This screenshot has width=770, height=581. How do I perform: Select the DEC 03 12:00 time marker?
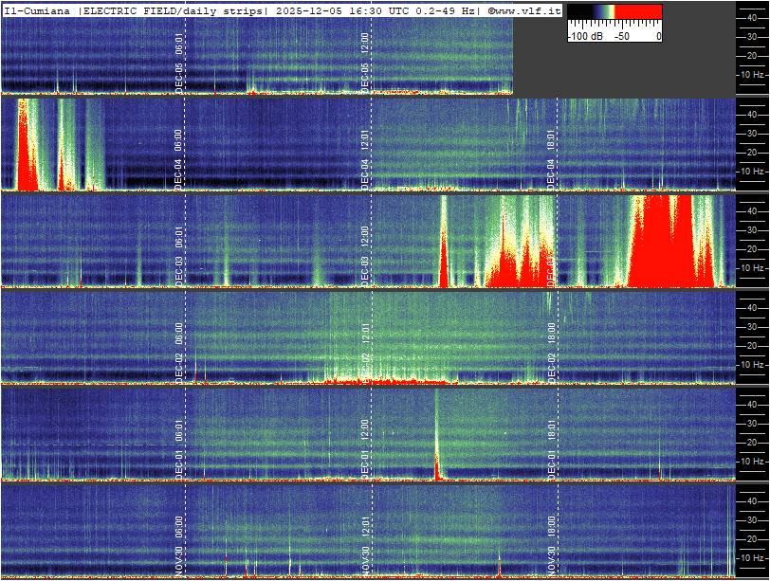coord(366,254)
